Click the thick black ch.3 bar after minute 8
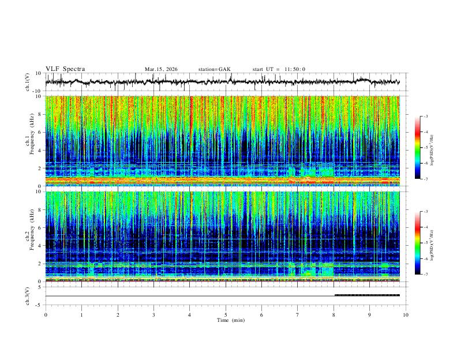 (x=367, y=295)
